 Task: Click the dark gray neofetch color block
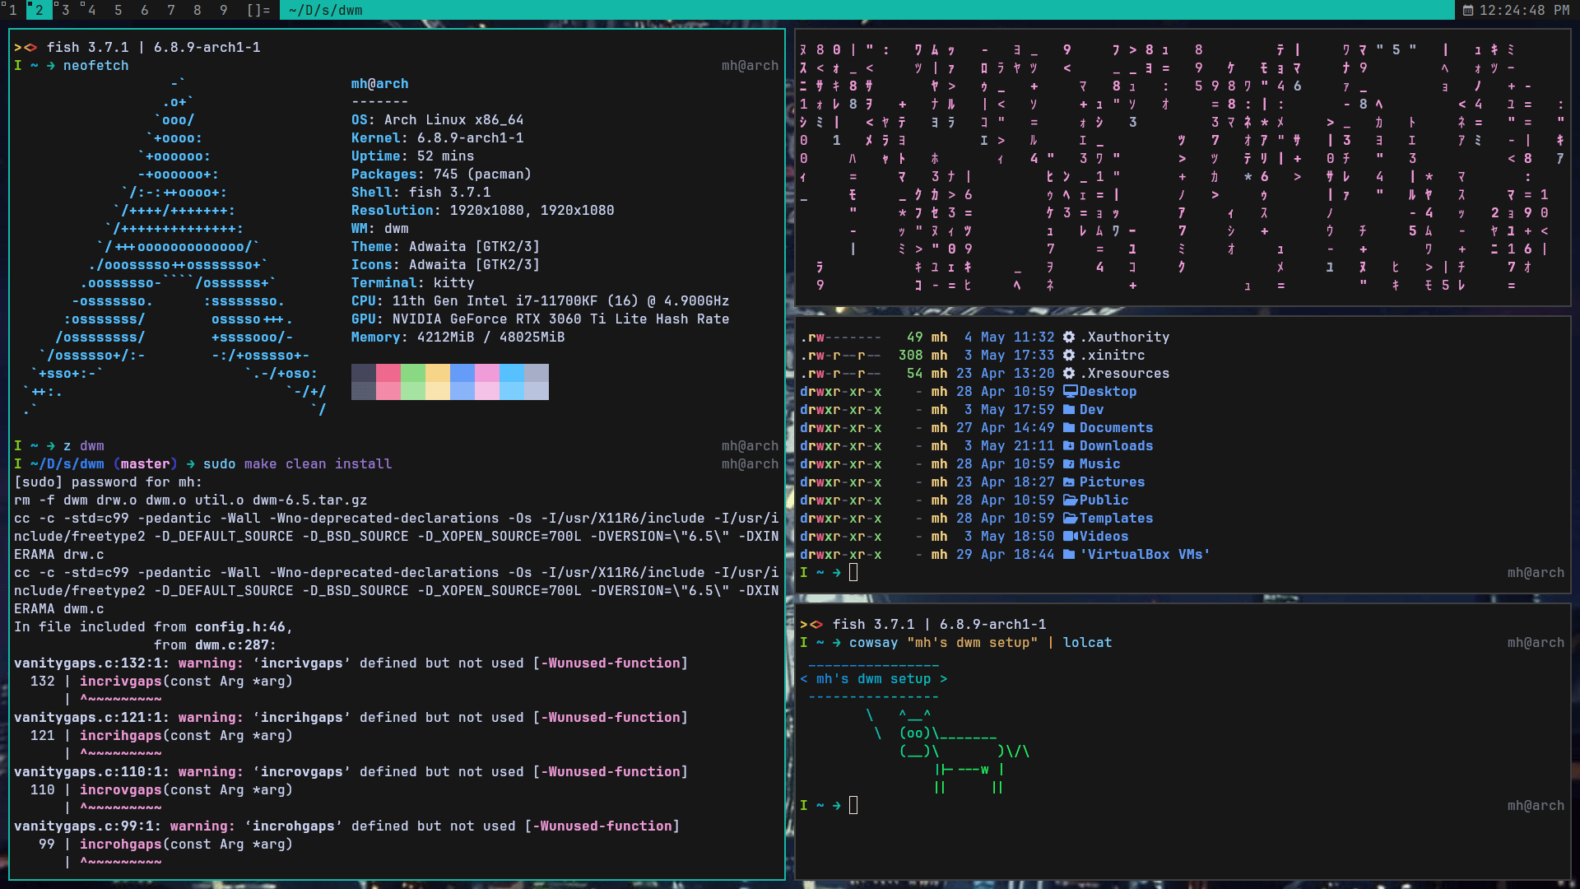[364, 382]
